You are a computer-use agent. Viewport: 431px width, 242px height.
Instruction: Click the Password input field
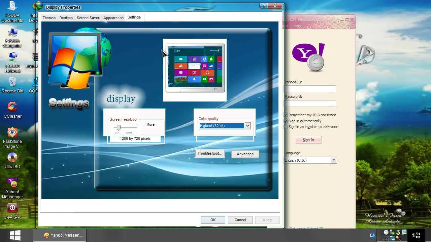(x=310, y=104)
